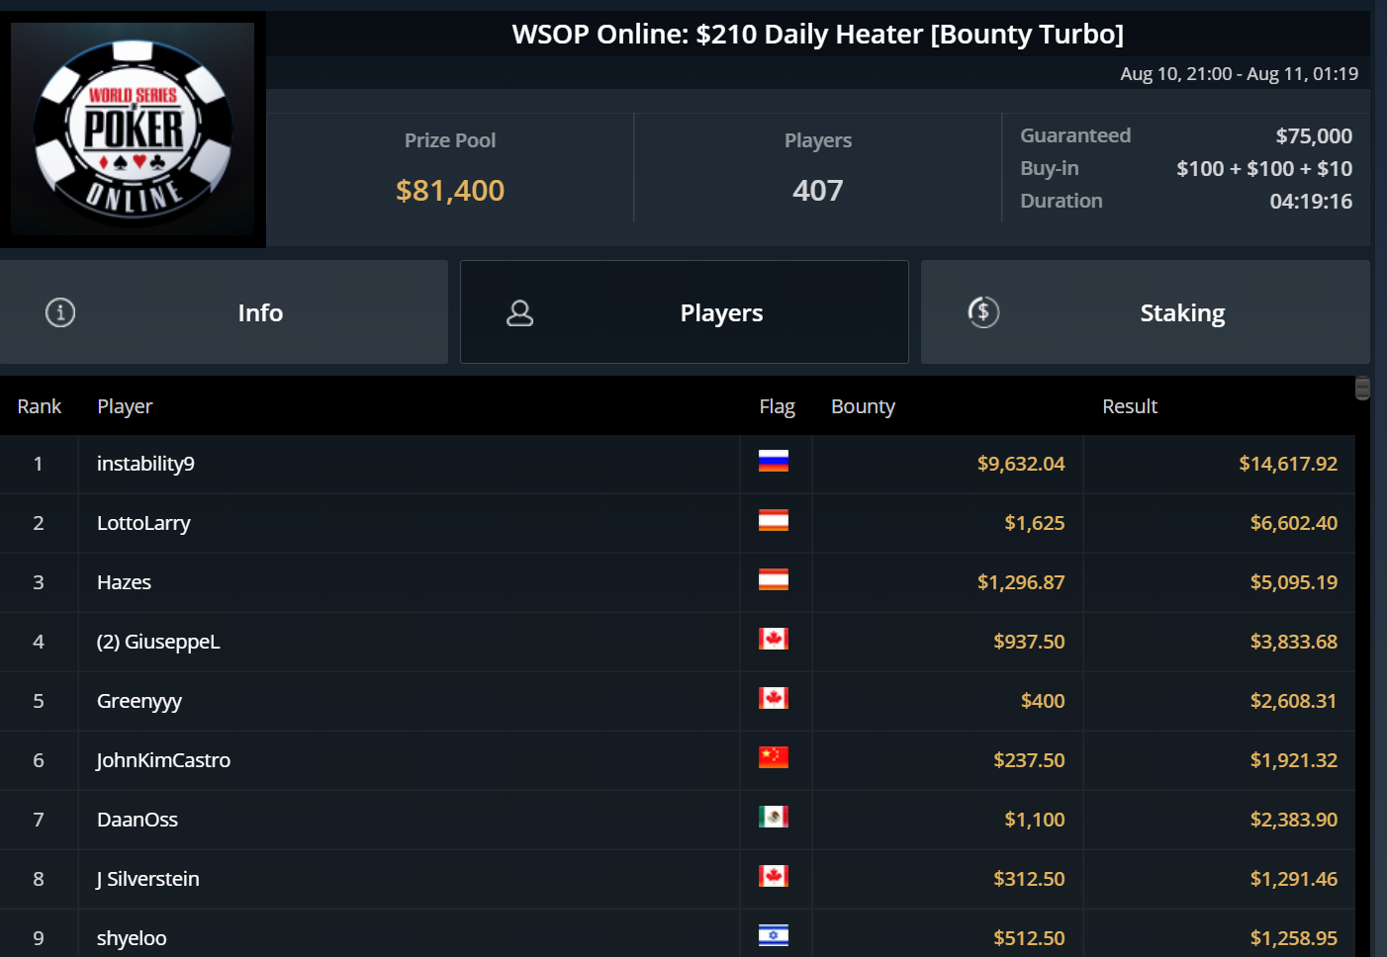Click the dollar staking icon
The width and height of the screenshot is (1387, 957).
coord(983,312)
